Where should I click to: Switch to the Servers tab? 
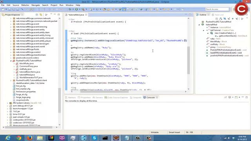pos(98,98)
